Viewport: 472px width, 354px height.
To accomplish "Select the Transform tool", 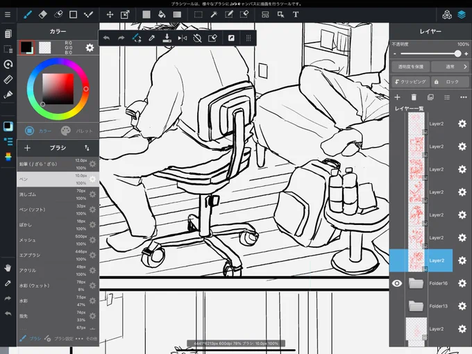I will click(125, 15).
